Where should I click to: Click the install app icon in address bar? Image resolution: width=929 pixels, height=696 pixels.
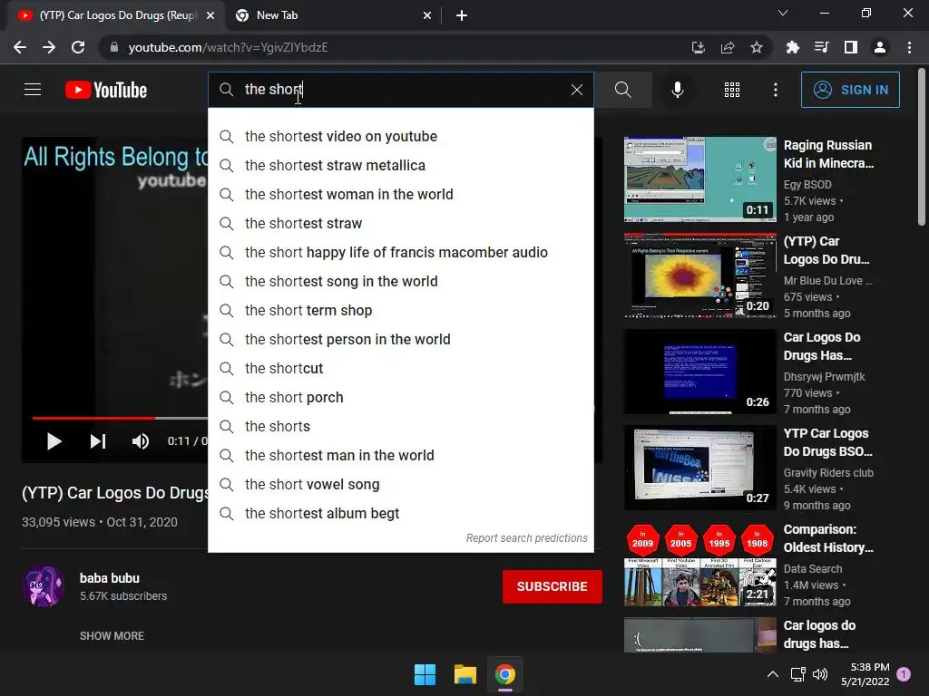click(x=699, y=47)
